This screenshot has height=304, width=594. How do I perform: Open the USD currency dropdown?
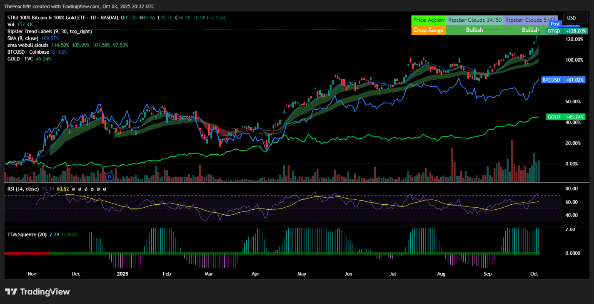[x=575, y=18]
